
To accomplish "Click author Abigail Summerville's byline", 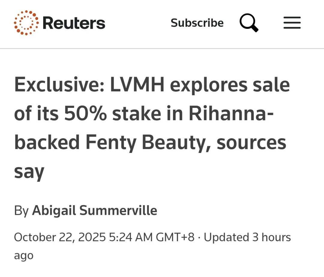I will 94,211.
